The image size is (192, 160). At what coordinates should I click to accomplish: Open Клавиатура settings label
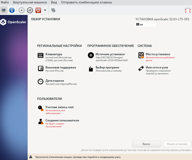[54, 54]
